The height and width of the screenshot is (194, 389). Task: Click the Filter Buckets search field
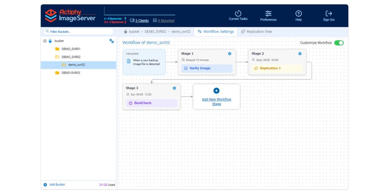78,32
